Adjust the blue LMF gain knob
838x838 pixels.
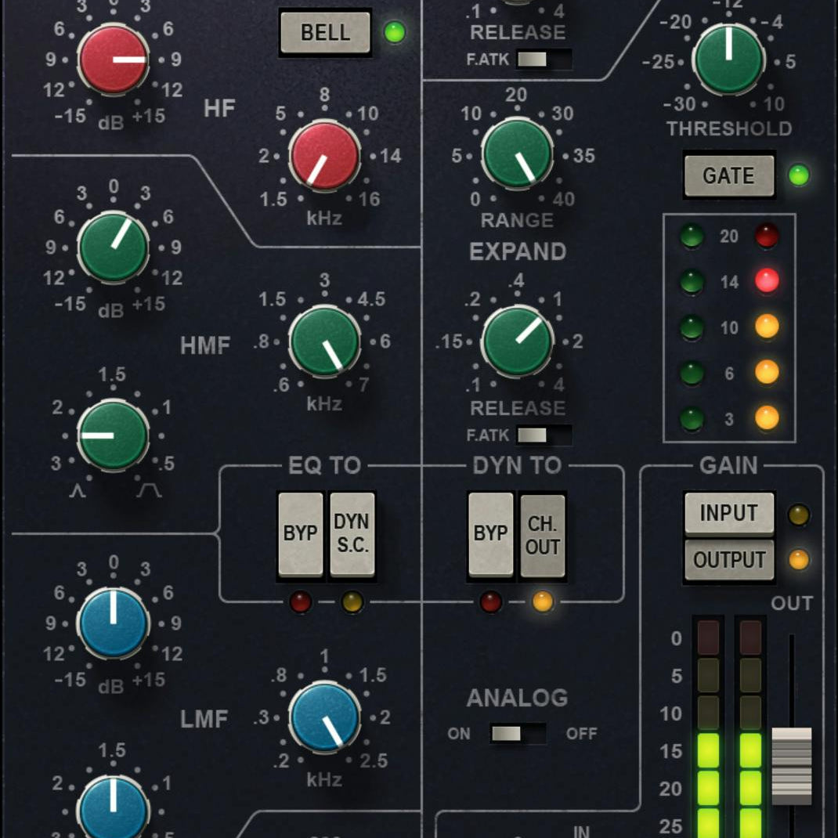click(x=112, y=623)
